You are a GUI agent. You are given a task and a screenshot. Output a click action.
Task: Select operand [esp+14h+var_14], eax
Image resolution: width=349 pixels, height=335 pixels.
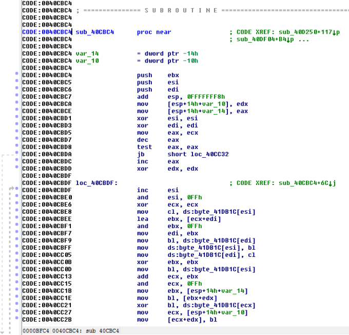pyautogui.click(x=208, y=111)
